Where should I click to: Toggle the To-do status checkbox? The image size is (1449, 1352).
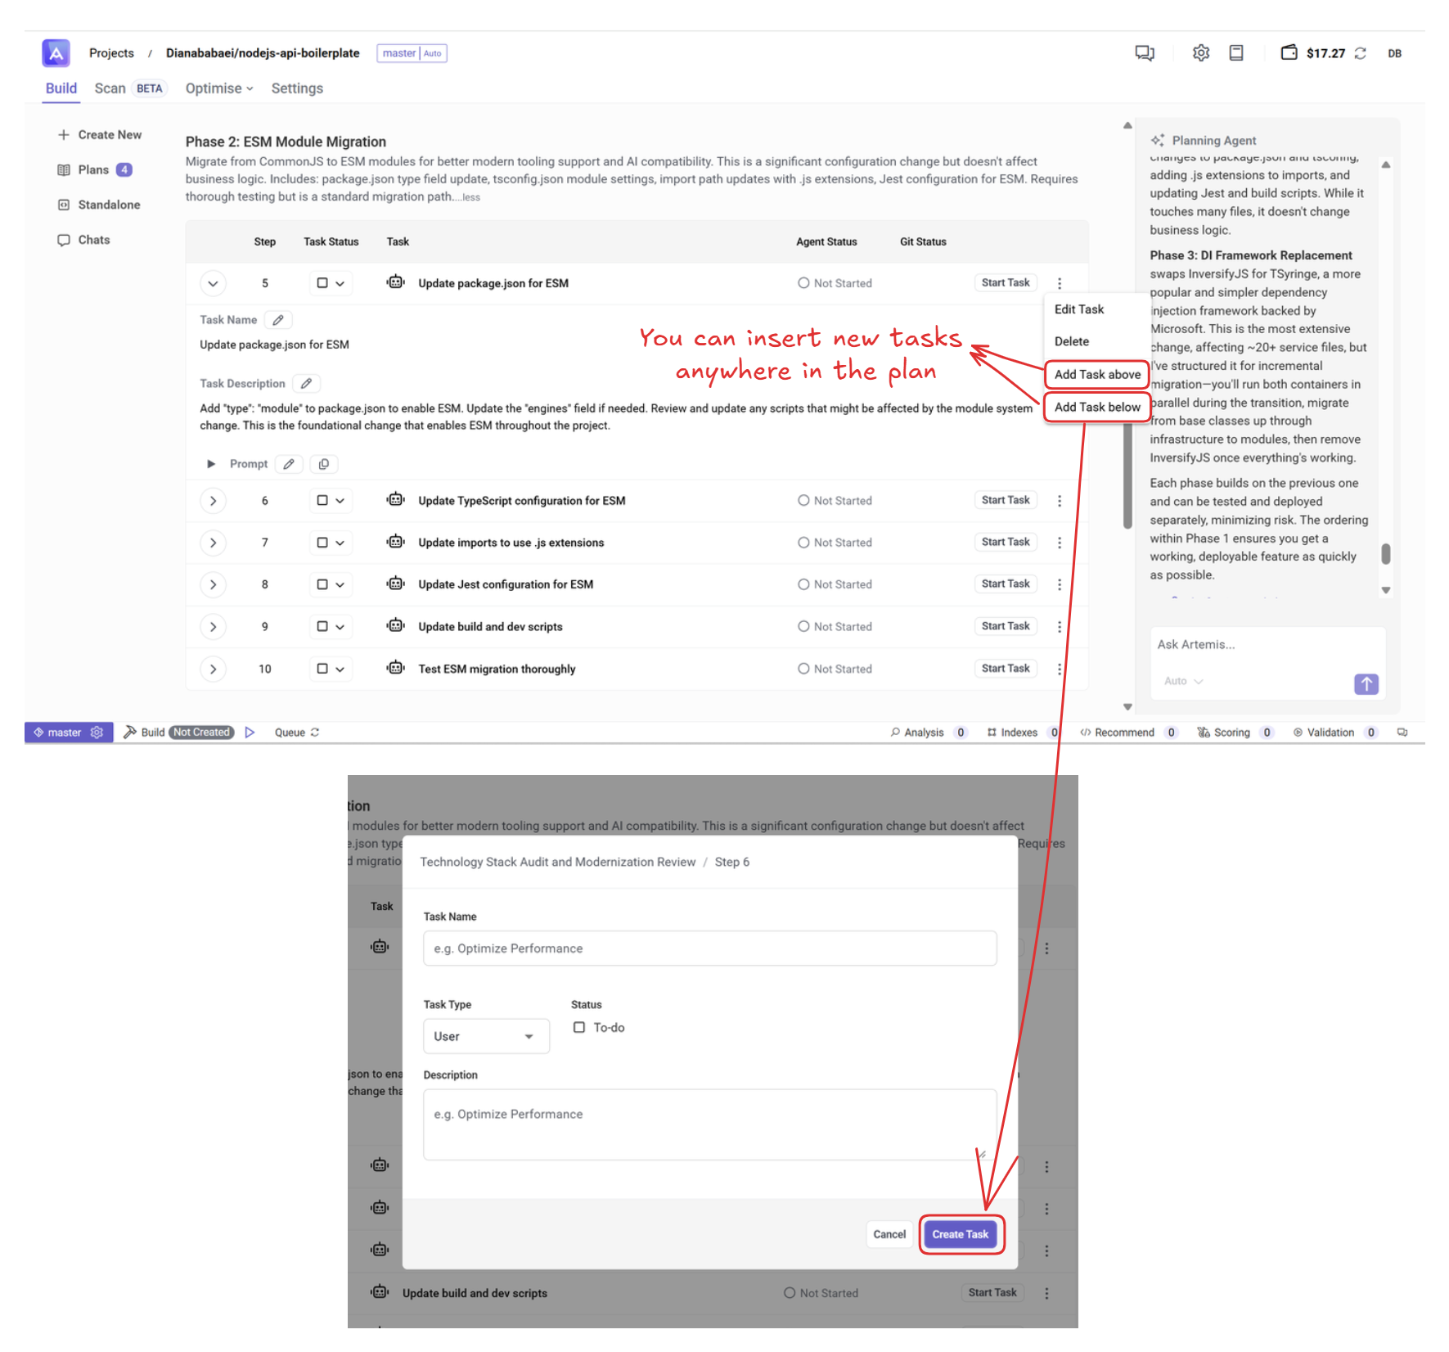pyautogui.click(x=579, y=1027)
